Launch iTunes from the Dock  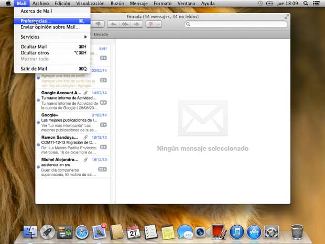pos(237,232)
